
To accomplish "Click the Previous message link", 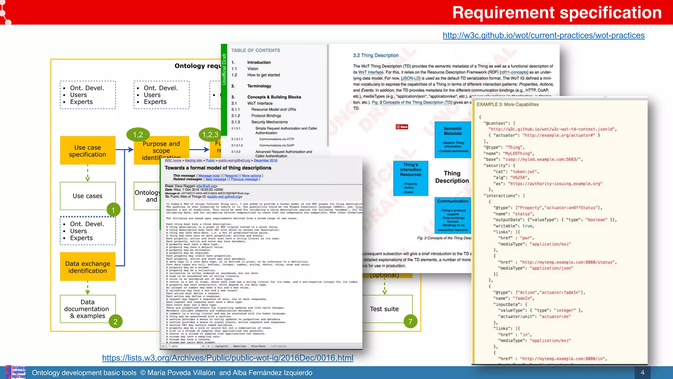I will point(244,179).
